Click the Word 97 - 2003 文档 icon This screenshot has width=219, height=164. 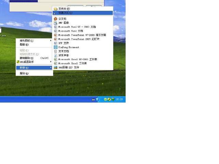pos(55,27)
